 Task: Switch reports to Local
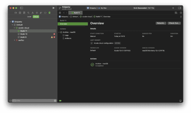(x=29, y=17)
